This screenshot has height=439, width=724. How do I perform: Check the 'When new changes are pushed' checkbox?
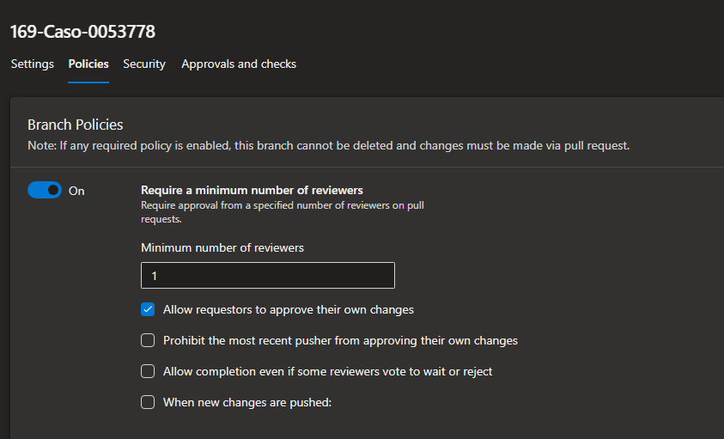click(148, 402)
